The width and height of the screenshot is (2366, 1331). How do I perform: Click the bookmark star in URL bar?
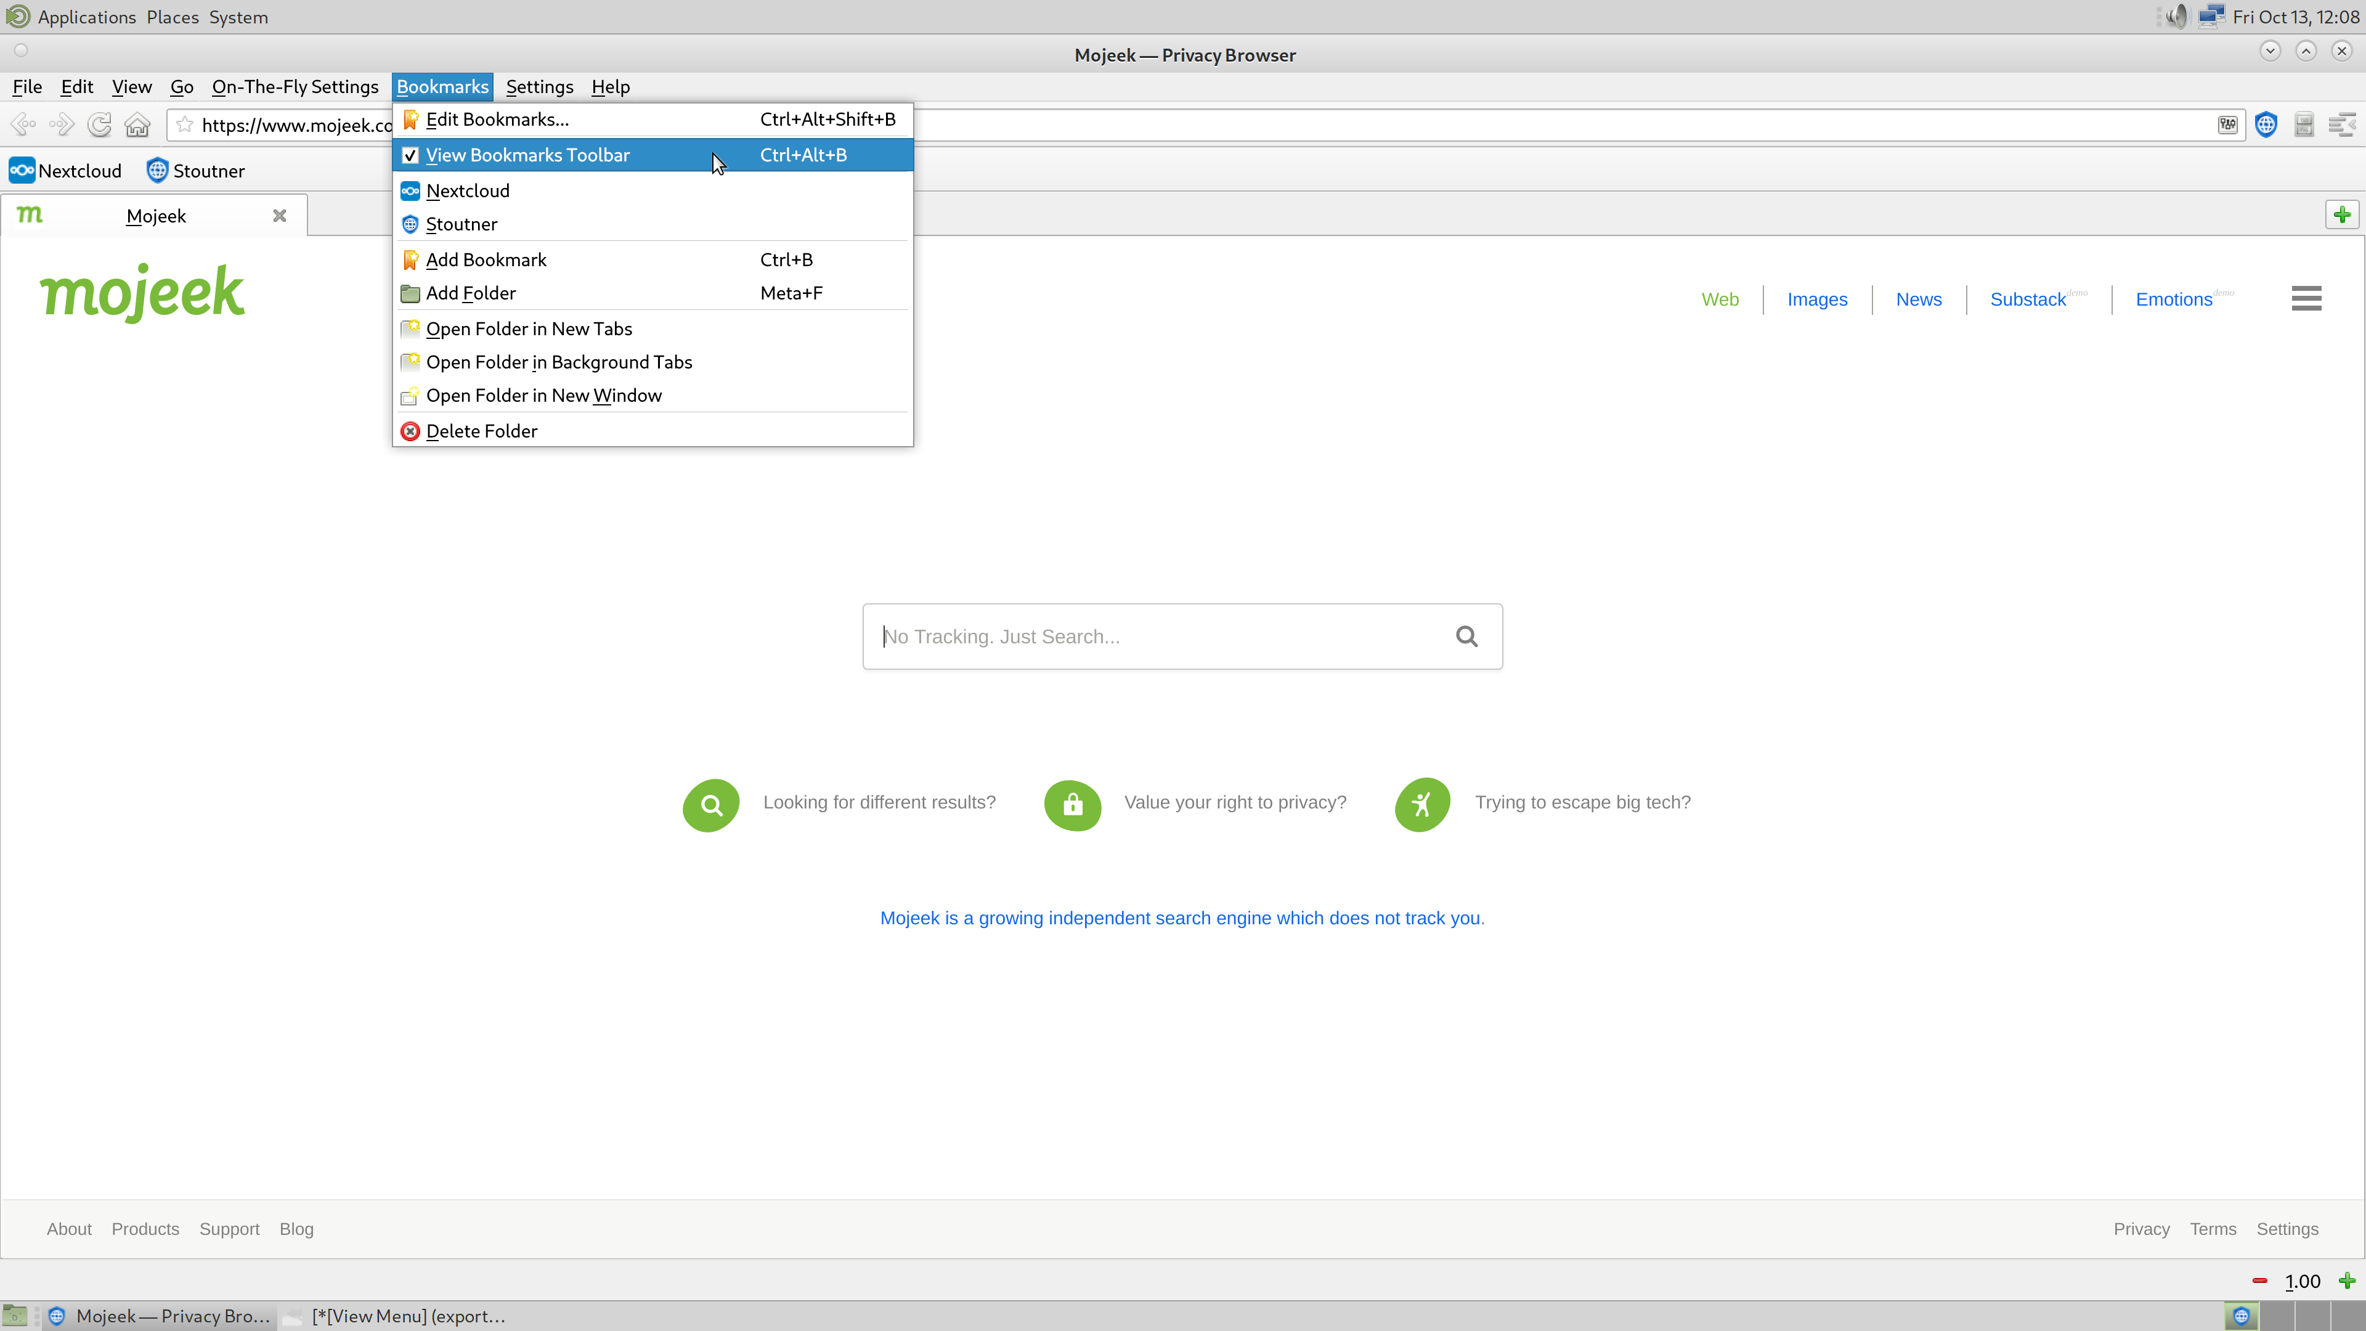(x=185, y=125)
